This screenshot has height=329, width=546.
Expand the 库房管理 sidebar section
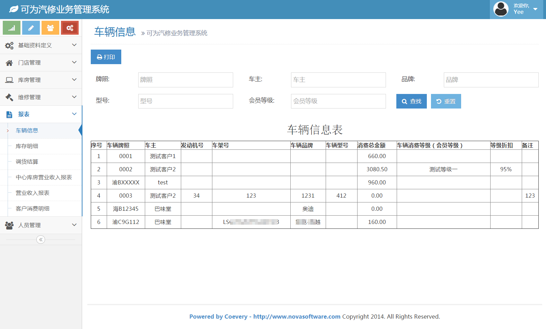click(x=41, y=80)
